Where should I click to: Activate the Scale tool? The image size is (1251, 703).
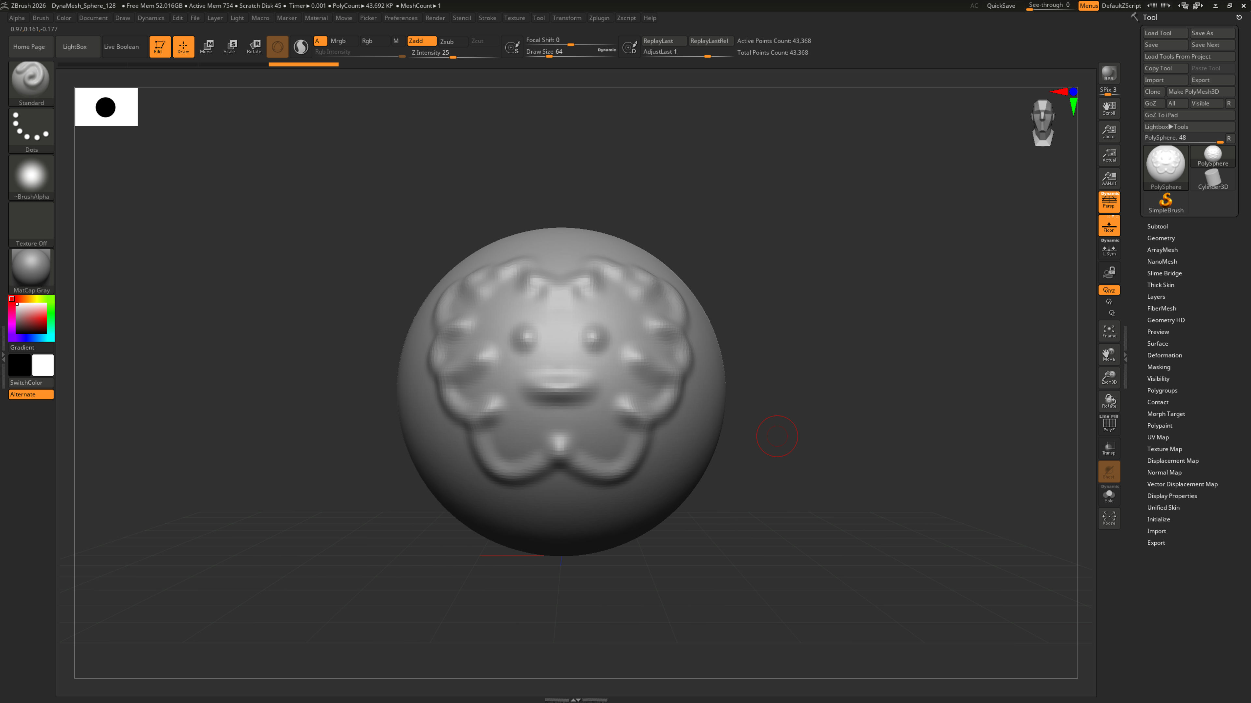tap(230, 47)
